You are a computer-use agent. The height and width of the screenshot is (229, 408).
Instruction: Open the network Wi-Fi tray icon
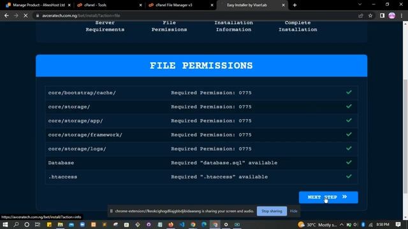click(x=370, y=225)
